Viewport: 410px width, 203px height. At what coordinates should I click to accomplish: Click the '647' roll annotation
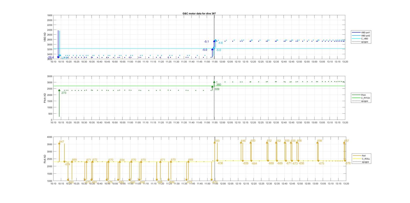coord(61,141)
